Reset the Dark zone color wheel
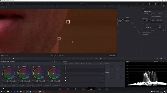This screenshot has height=93, width=167. [x=15, y=66]
